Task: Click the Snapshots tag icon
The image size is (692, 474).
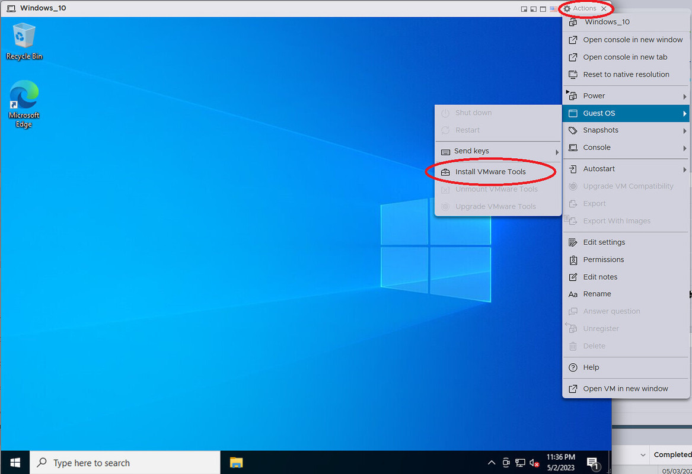Action: (x=573, y=130)
